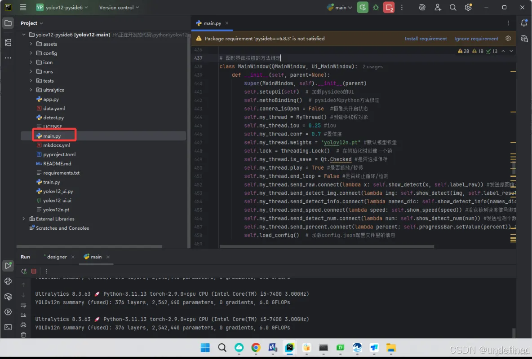This screenshot has width=532, height=359.
Task: Close the main.py editor tab
Action: [x=226, y=23]
